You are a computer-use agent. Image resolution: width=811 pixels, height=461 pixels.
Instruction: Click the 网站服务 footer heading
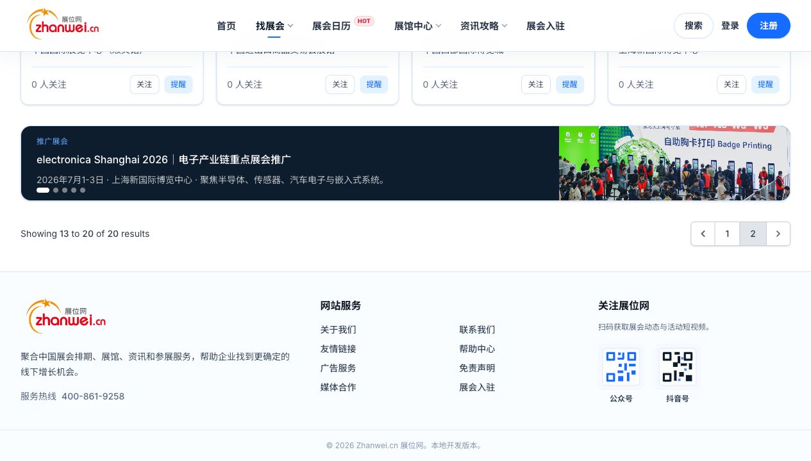pyautogui.click(x=341, y=305)
